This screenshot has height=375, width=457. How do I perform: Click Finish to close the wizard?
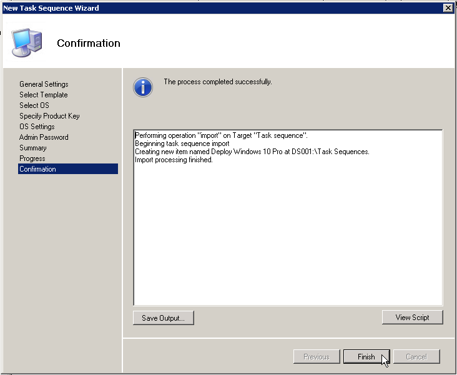366,357
